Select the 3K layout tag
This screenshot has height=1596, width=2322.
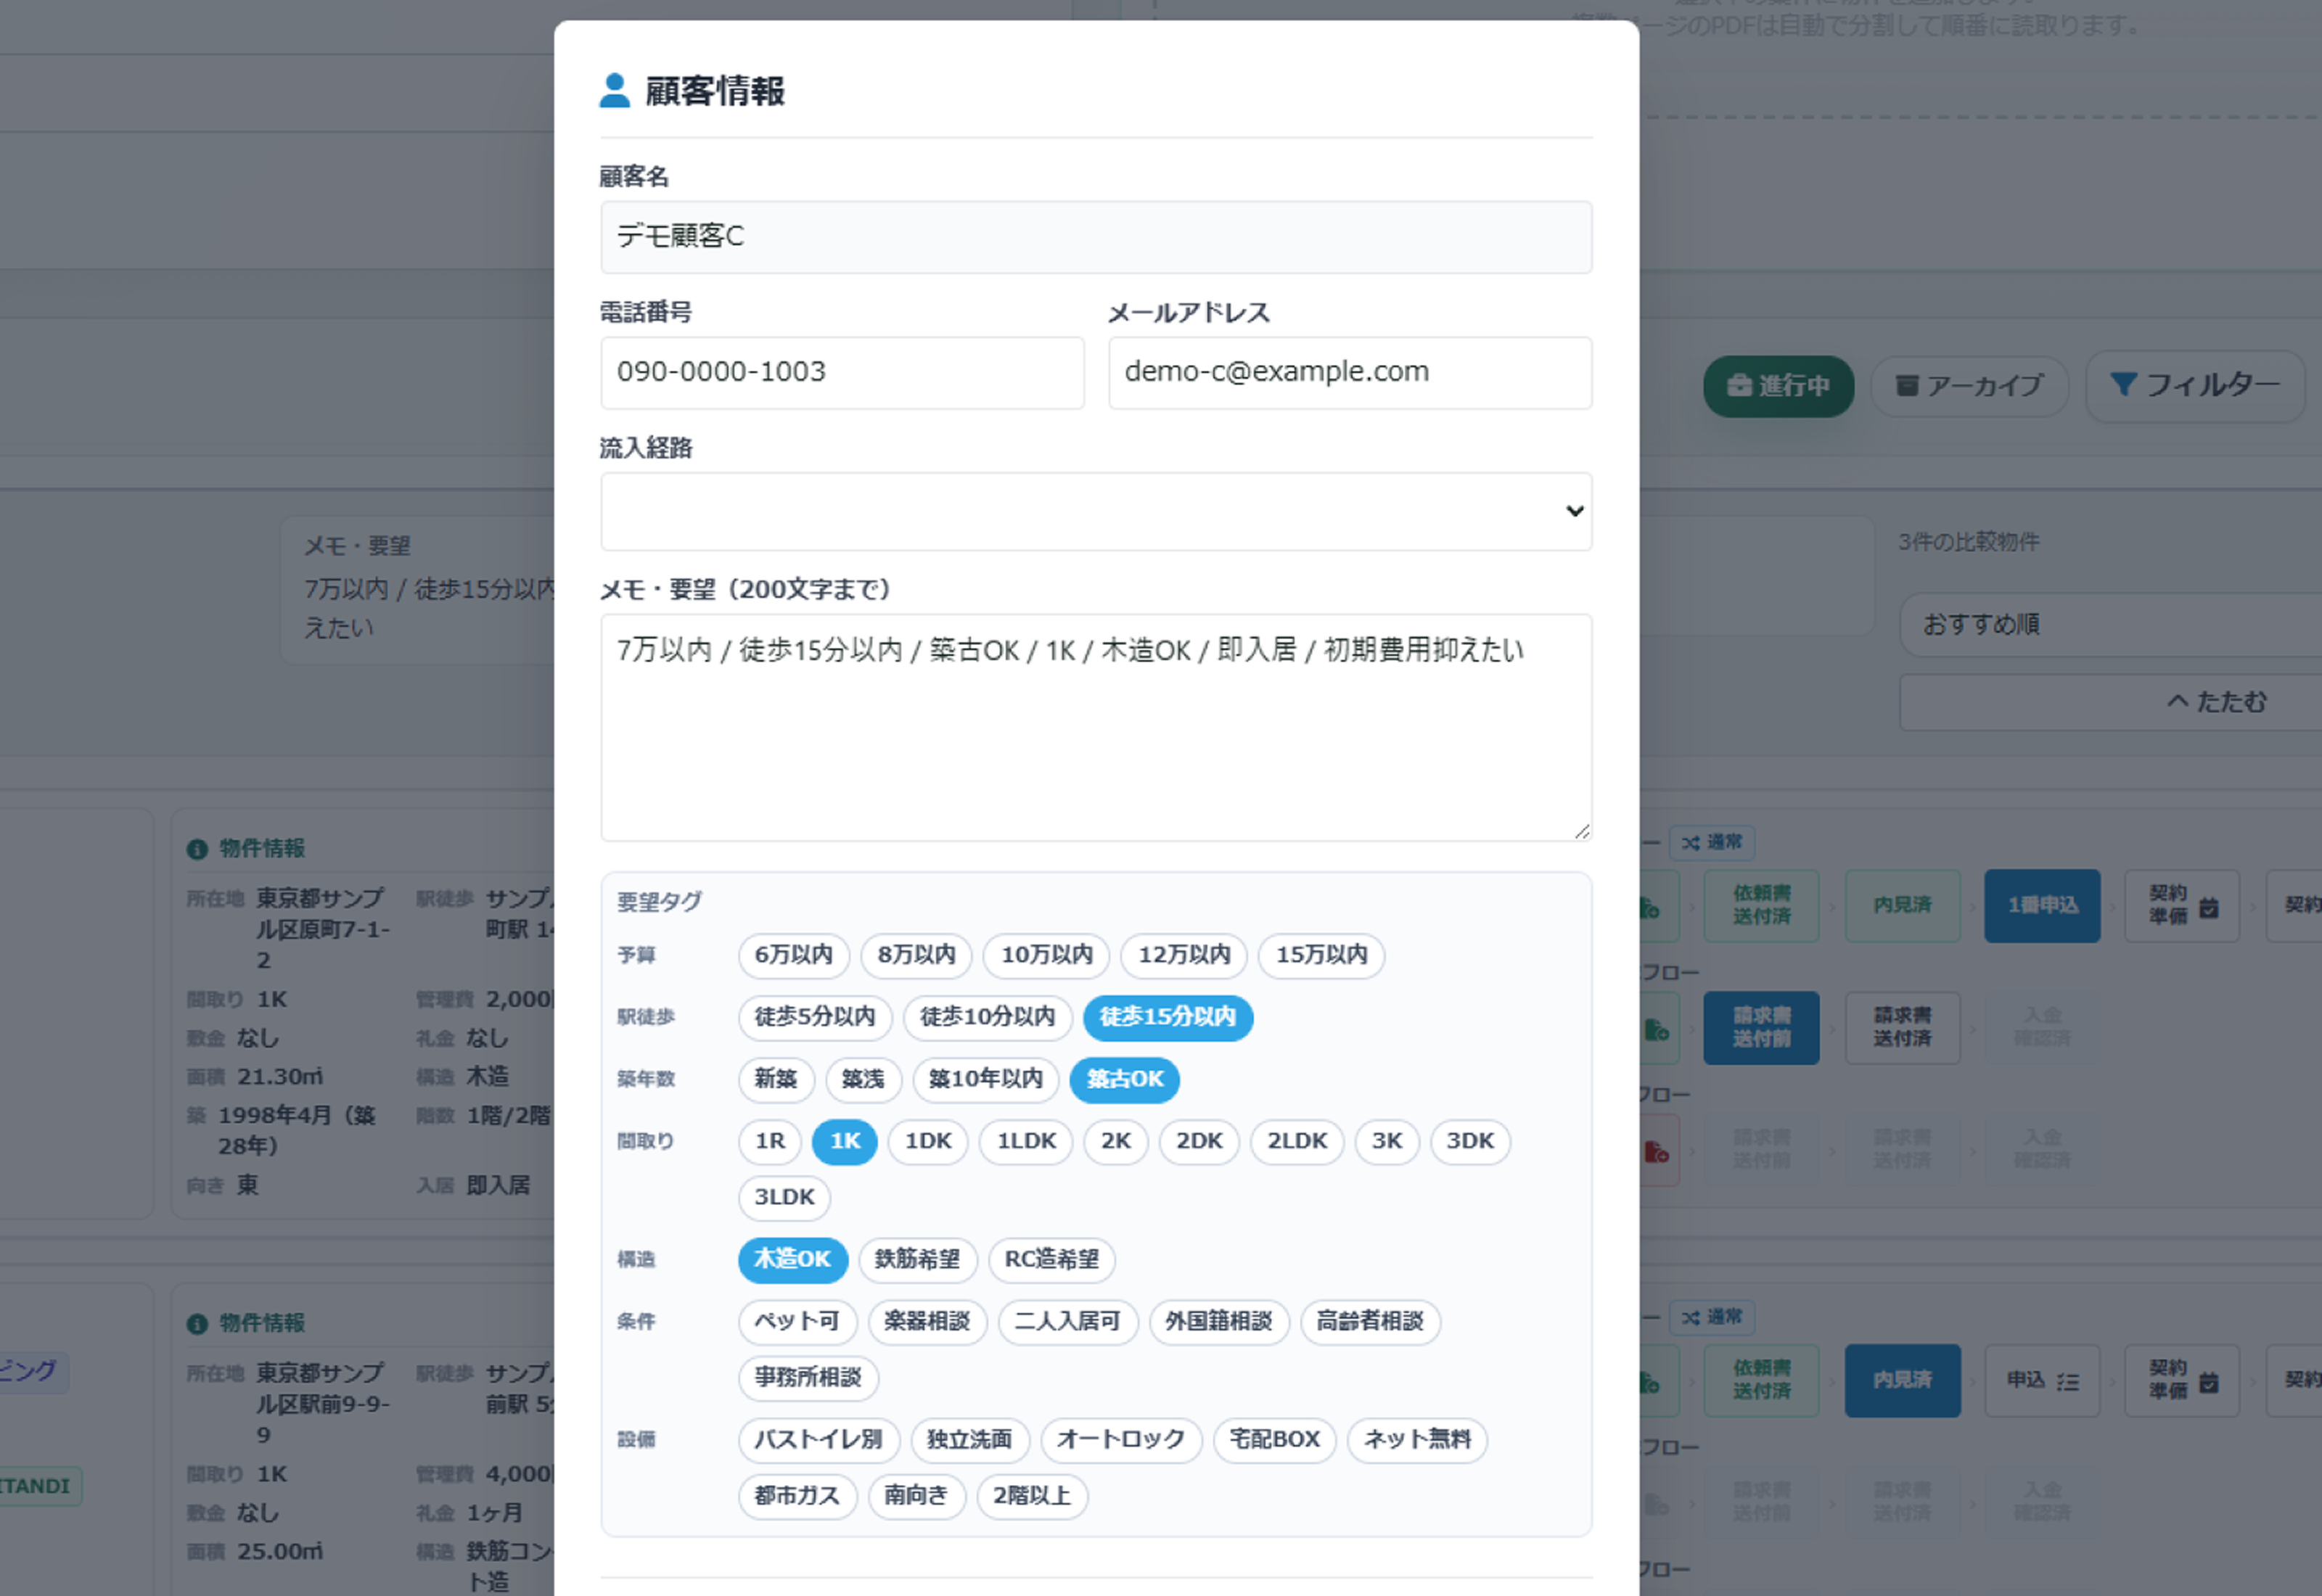click(1387, 1141)
